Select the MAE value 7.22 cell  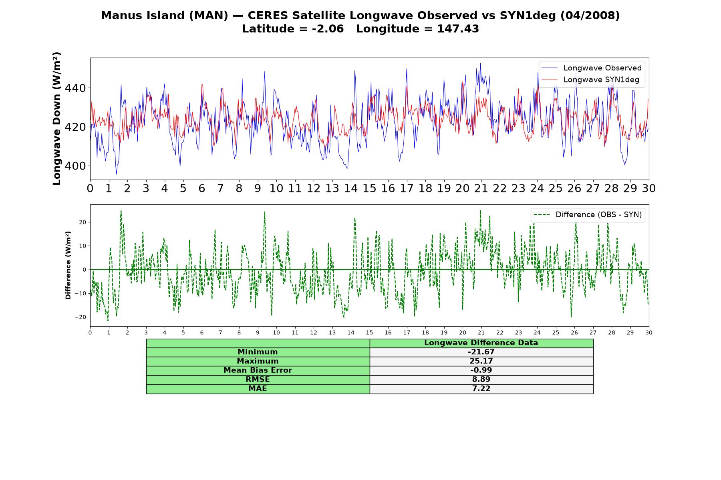click(x=481, y=389)
